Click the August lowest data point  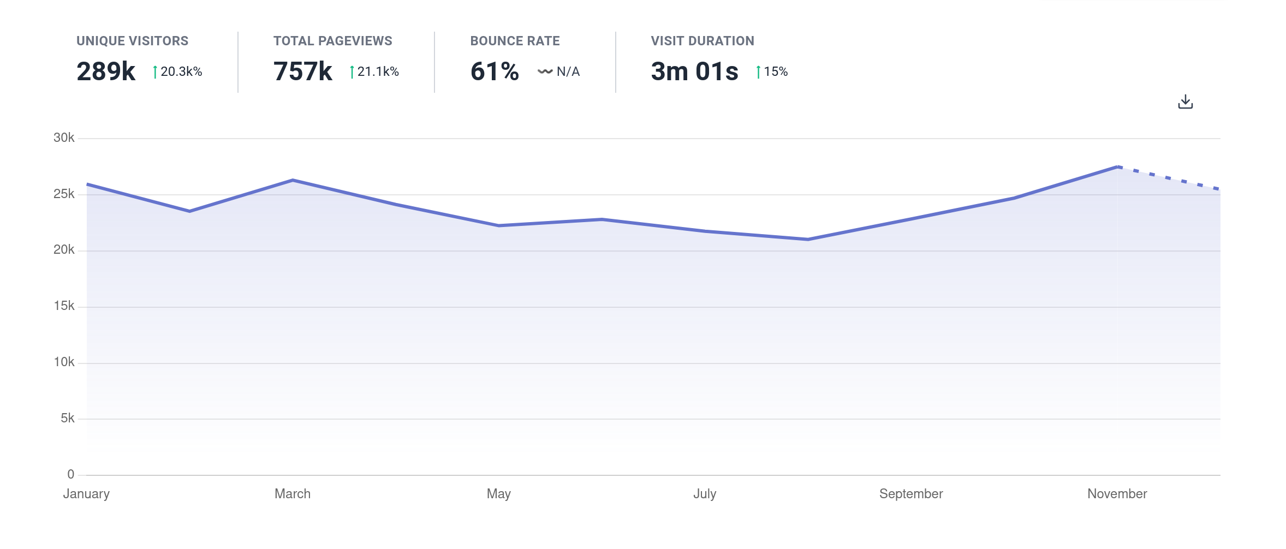click(x=808, y=239)
